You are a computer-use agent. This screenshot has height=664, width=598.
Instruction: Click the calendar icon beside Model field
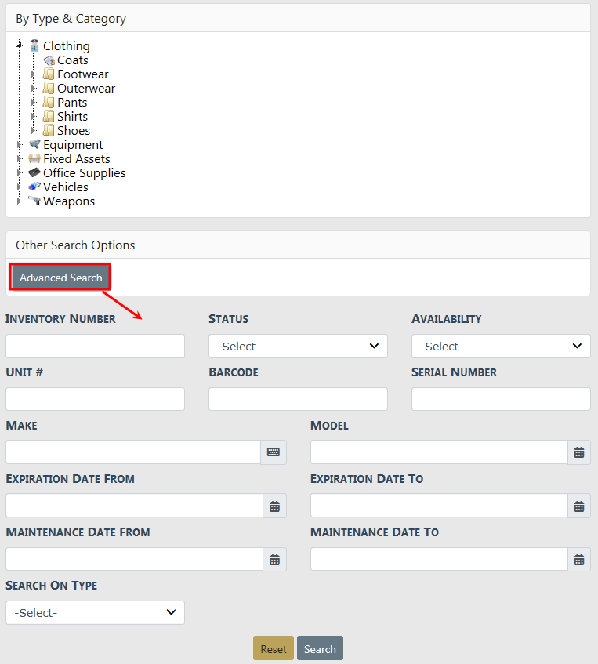point(578,452)
